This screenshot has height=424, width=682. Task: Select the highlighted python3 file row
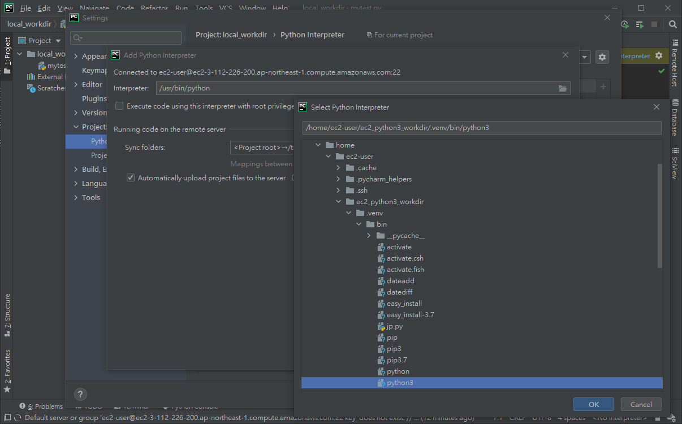[482, 383]
